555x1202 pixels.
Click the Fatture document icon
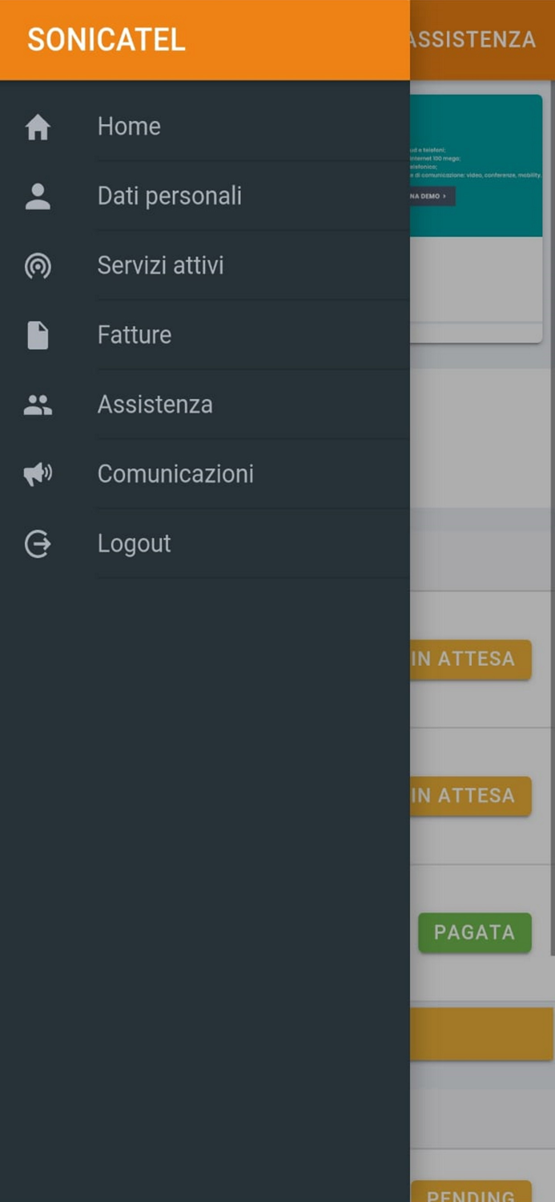click(38, 336)
